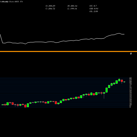Image resolution: width=137 pixels, height=137 pixels.
Task: Click the last small green candle after the peak
Action: 124,82
